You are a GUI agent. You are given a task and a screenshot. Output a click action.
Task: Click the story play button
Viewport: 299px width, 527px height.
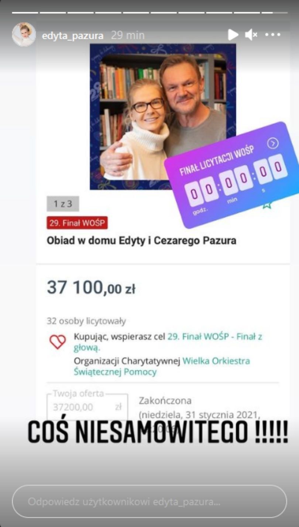233,35
